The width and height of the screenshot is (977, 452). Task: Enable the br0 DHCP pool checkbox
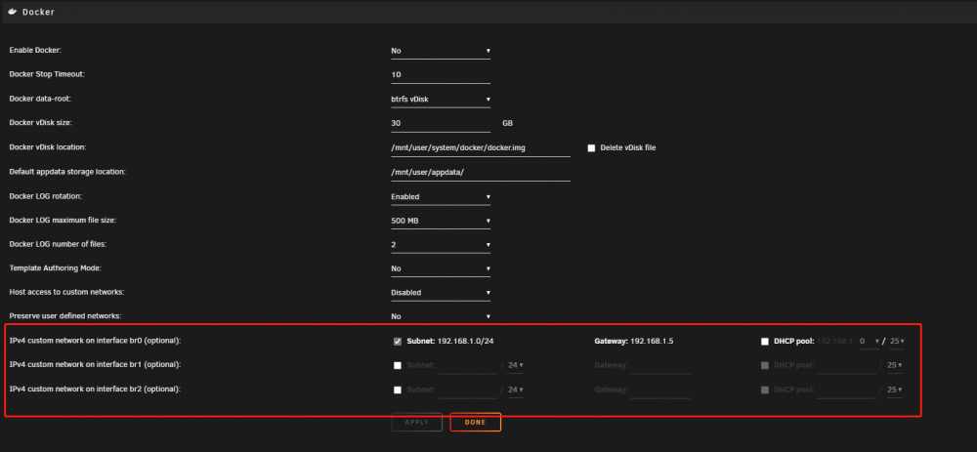coord(765,341)
